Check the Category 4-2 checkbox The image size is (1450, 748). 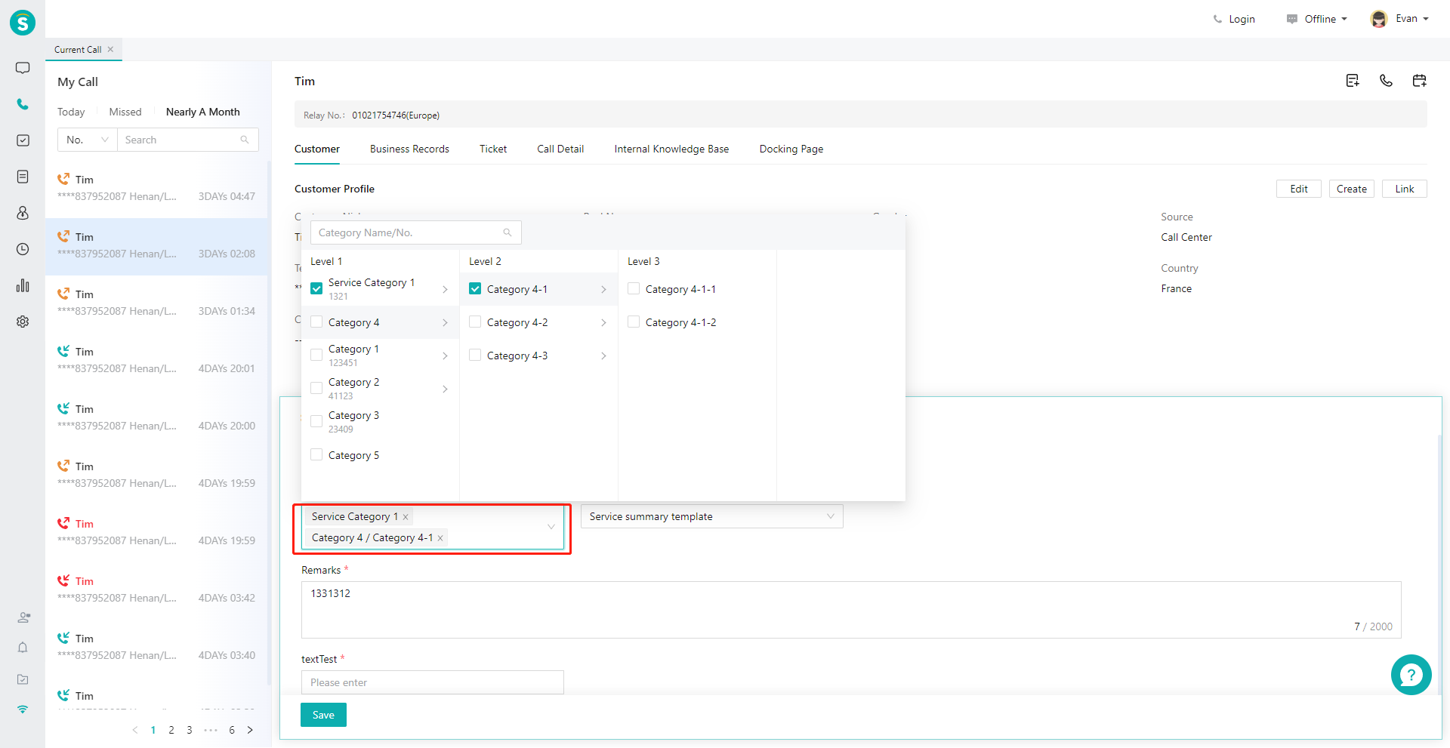pyautogui.click(x=475, y=322)
